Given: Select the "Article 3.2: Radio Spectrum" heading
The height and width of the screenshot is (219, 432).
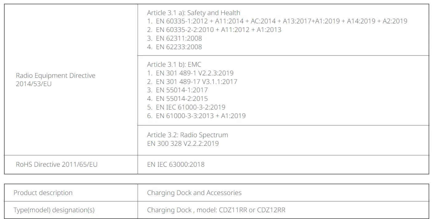Looking at the screenshot, I should coord(188,135).
